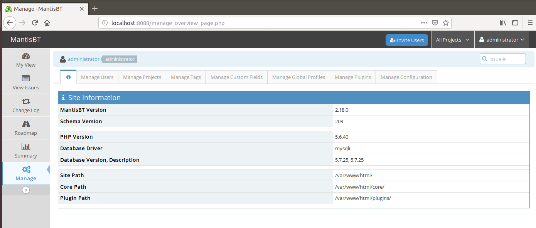536x228 pixels.
Task: Switch to Manage Global Profiles tab
Action: point(298,77)
